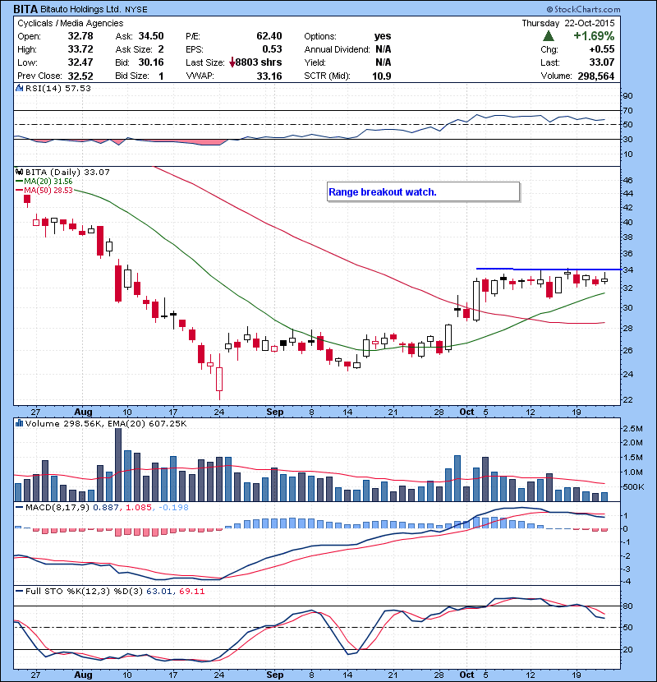Click the 'Range breakout watch.' annotation box
The height and width of the screenshot is (682, 657).
[x=423, y=191]
